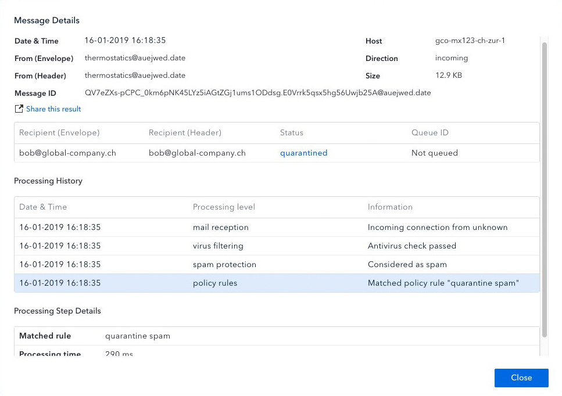
Task: Click From (Envelope) address thermostatics@auejwed.date
Action: click(x=135, y=58)
